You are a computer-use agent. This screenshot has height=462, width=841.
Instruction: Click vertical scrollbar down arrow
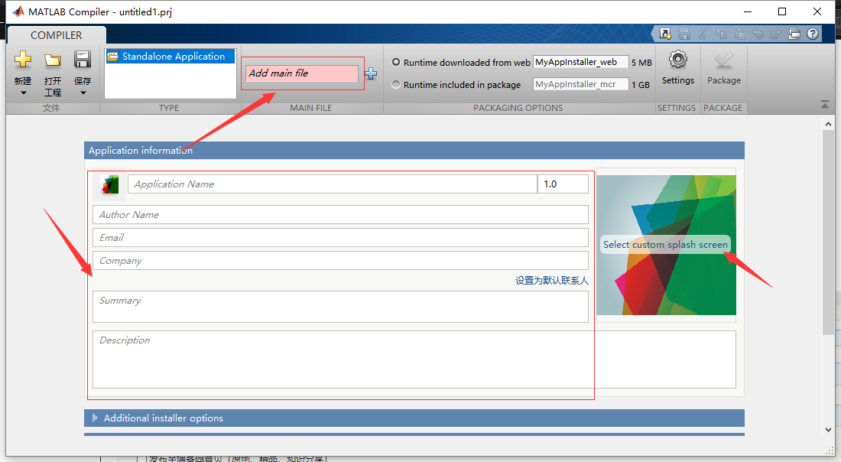[828, 430]
